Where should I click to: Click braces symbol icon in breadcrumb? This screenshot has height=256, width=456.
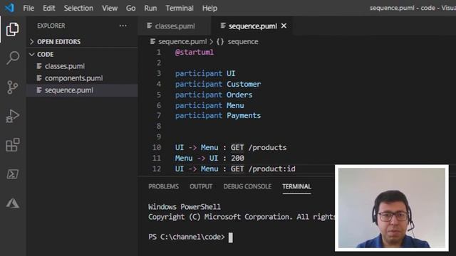click(220, 41)
